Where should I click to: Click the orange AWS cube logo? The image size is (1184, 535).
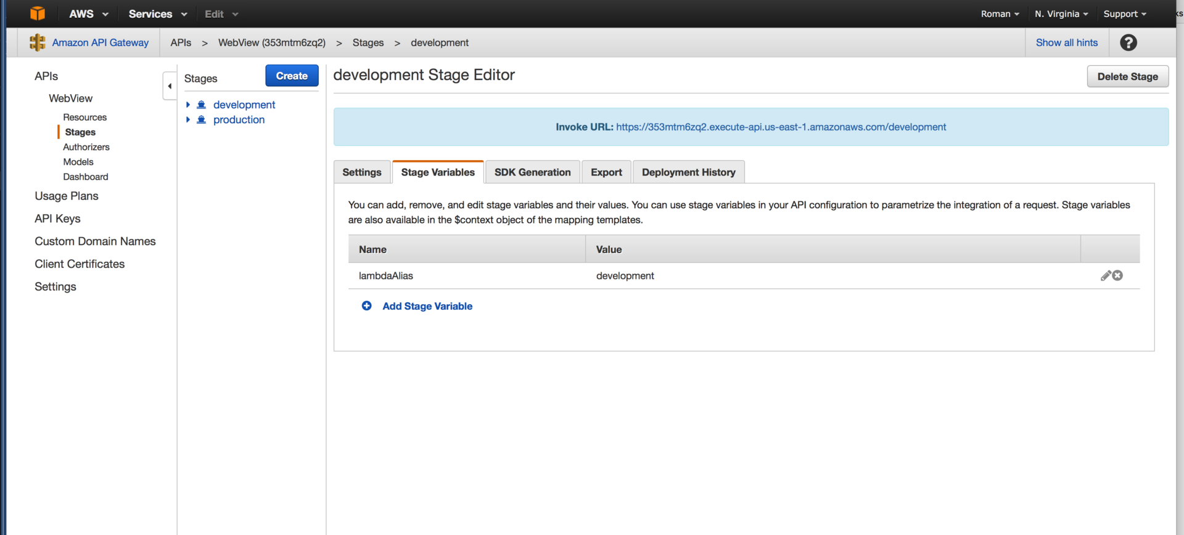click(x=38, y=13)
